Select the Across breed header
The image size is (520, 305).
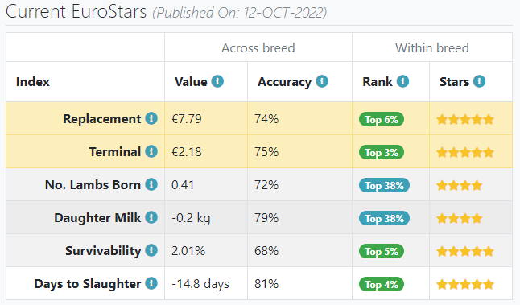(x=258, y=48)
